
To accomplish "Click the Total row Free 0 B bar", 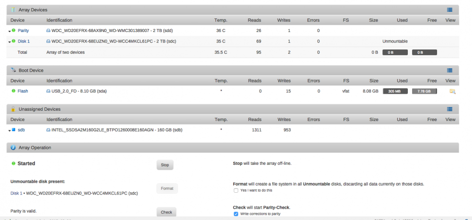I will click(424, 52).
